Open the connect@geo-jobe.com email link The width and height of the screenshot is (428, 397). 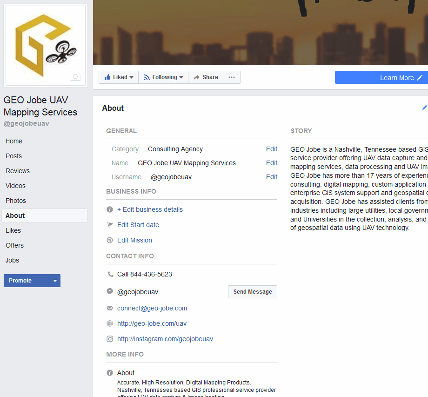coord(152,308)
